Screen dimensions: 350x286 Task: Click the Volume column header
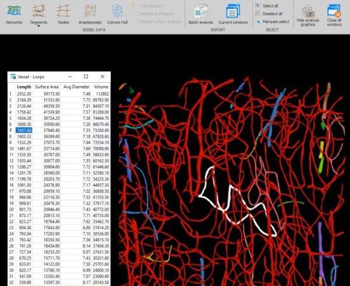(101, 87)
